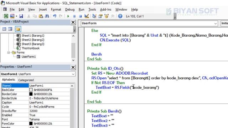Open the Edit menu

coord(21,10)
